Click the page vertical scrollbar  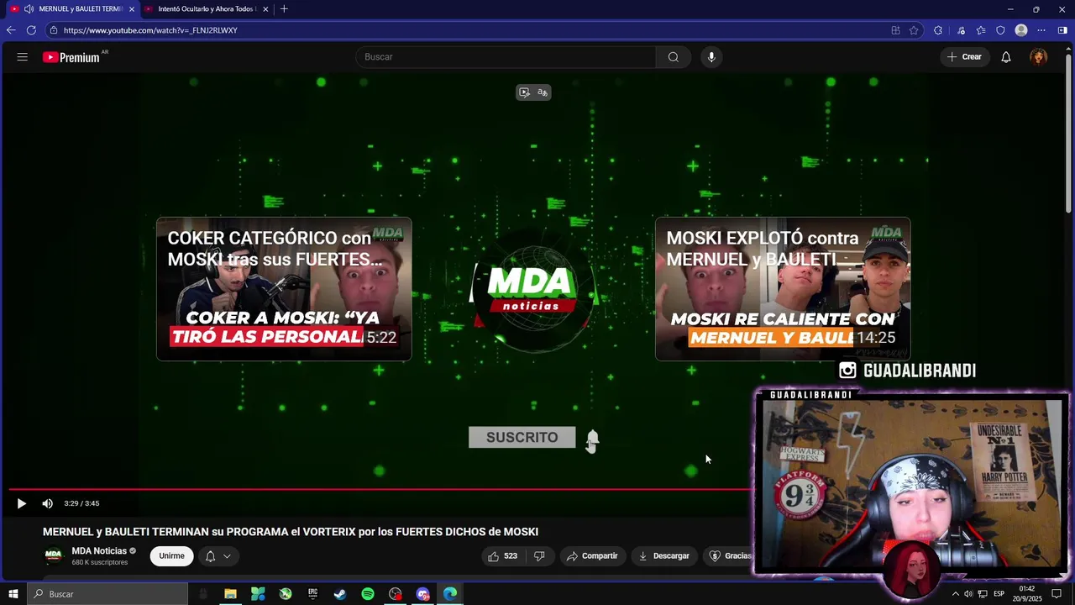click(1069, 132)
